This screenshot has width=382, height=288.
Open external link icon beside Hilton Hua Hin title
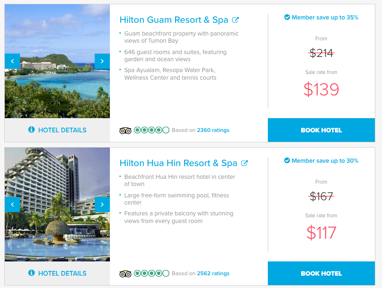[245, 163]
